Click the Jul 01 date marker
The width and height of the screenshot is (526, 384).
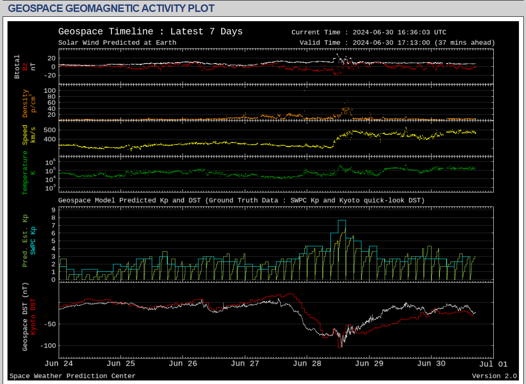click(493, 364)
